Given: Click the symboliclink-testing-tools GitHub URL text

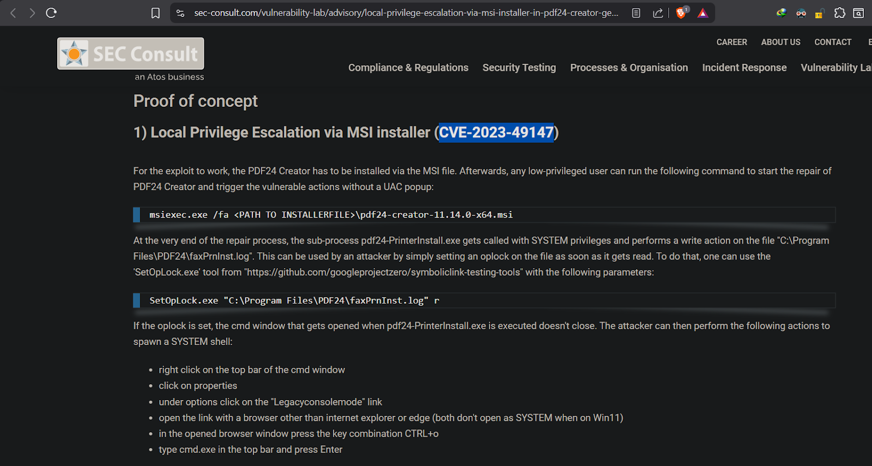Looking at the screenshot, I should pos(384,272).
